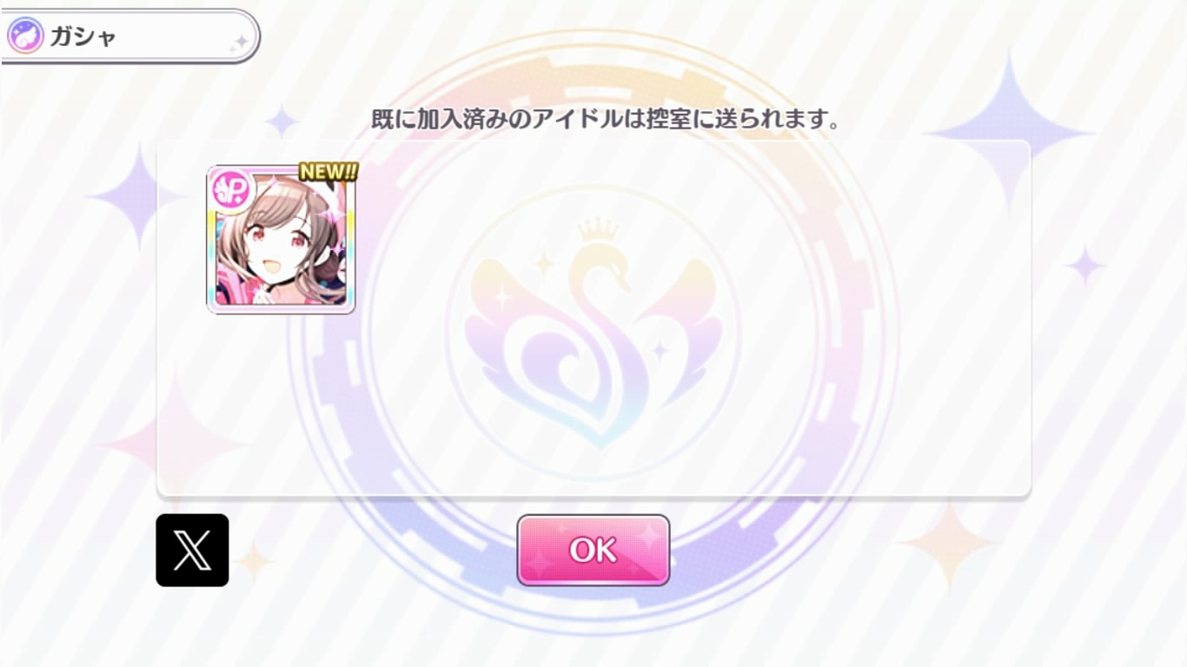Click the large blue sparkle at top right

(1010, 133)
